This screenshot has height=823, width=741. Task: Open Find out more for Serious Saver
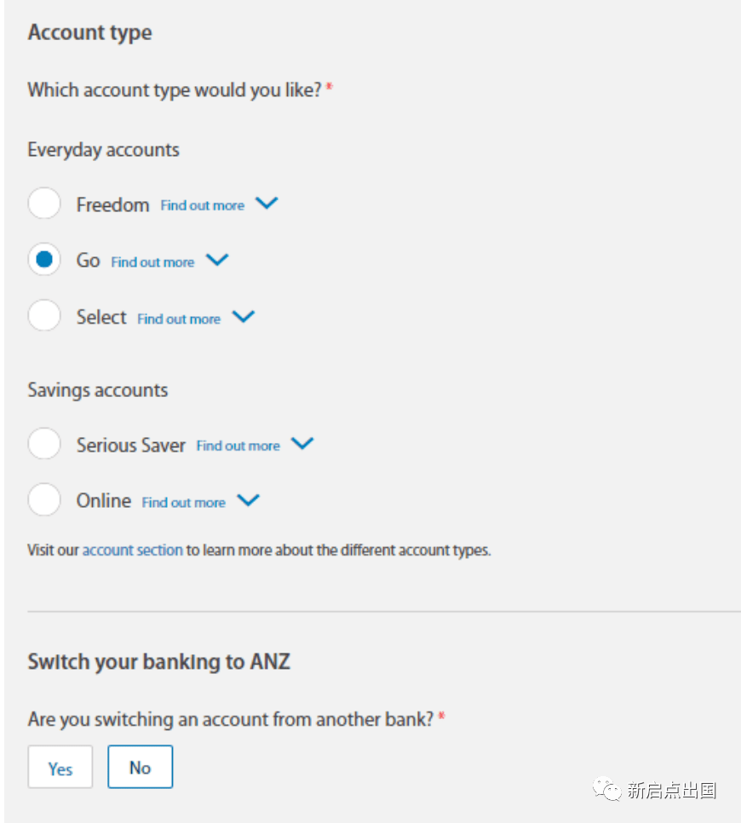pyautogui.click(x=238, y=446)
